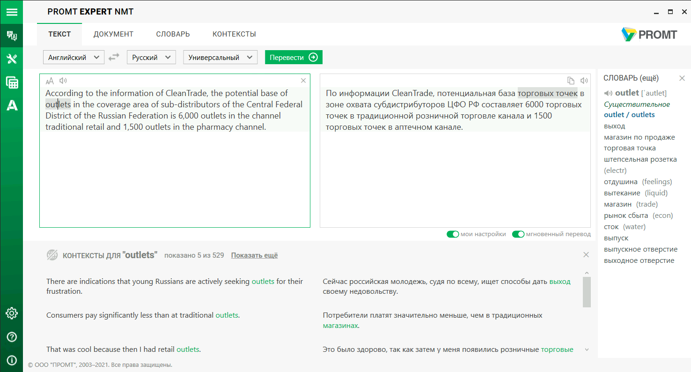Open the tools section with wrench icon
The height and width of the screenshot is (372, 691).
pos(11,59)
